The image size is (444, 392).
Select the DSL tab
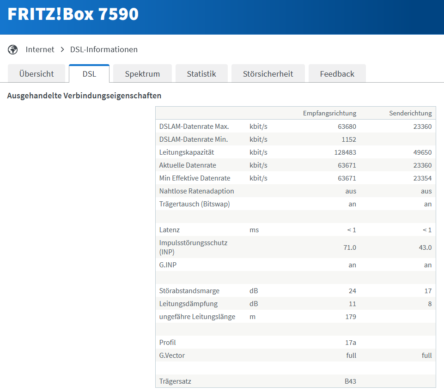point(89,73)
